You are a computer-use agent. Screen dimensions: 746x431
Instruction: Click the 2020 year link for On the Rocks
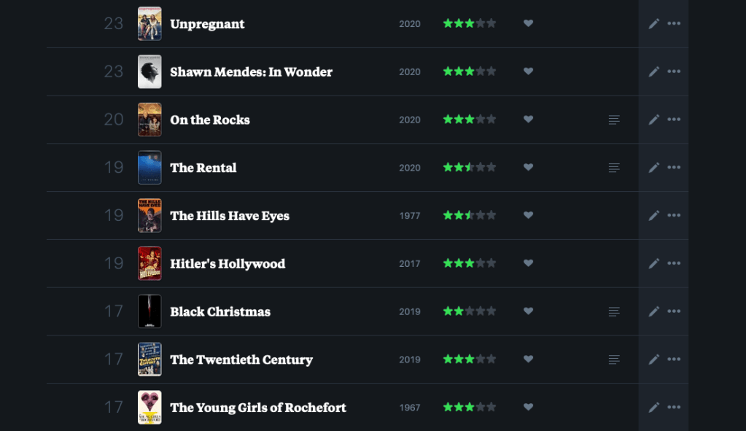click(x=410, y=120)
